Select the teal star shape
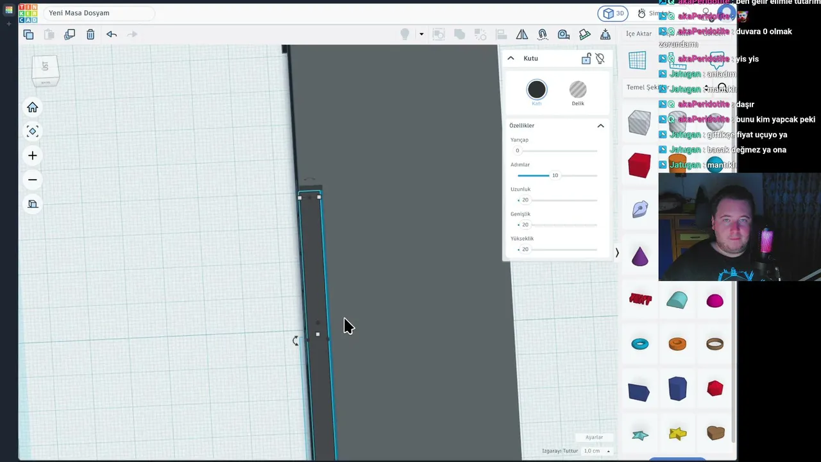This screenshot has height=462, width=821. [x=640, y=436]
